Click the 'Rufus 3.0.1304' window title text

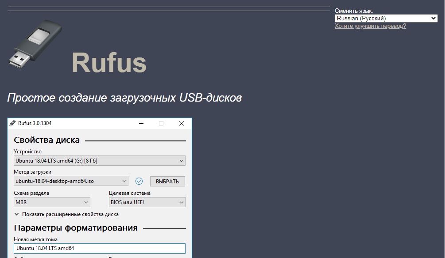35,123
